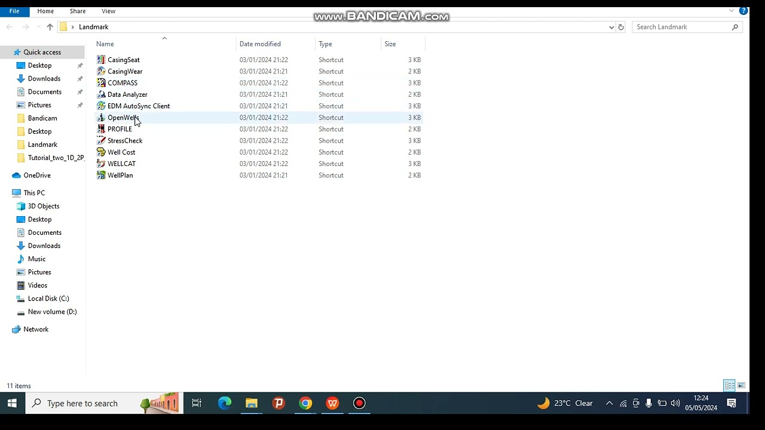Expand the ribbon with the chevron
Screen dimensions: 765x430
732,11
